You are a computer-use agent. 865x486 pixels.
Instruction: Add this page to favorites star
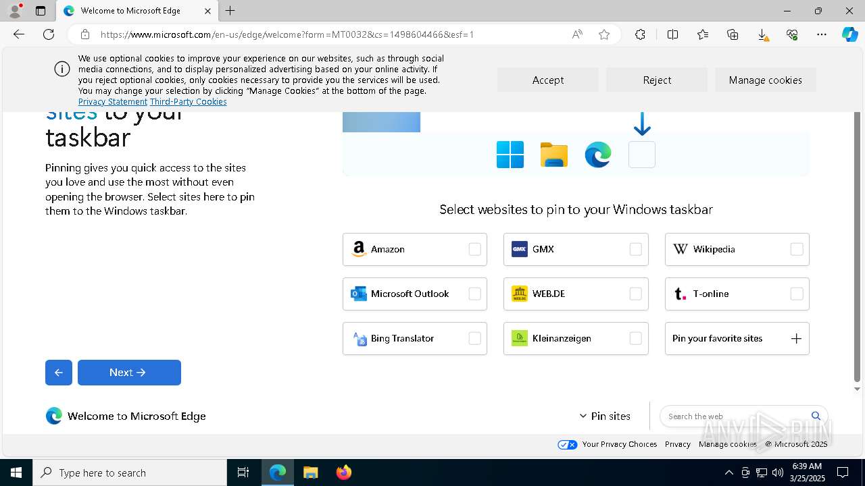pos(604,34)
